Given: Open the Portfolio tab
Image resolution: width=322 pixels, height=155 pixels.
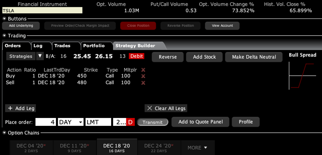Looking at the screenshot, I should pyautogui.click(x=93, y=46).
